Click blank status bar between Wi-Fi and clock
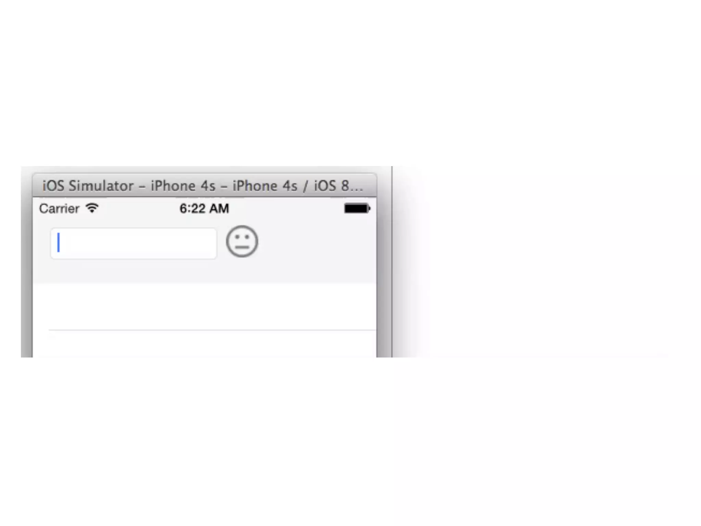This screenshot has height=526, width=701. 139,208
